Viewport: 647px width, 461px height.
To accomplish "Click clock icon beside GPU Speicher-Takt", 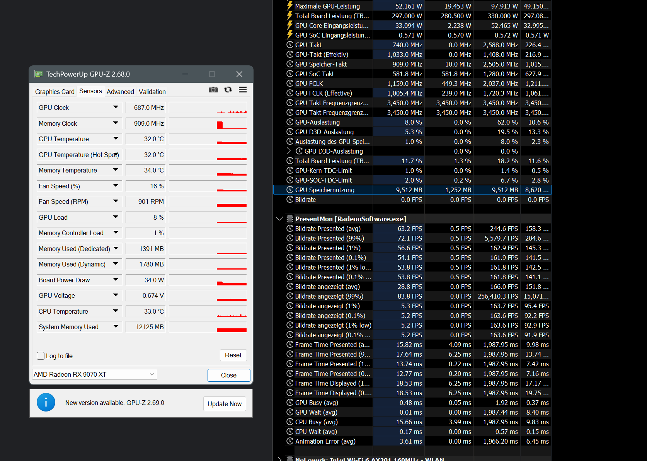I will [290, 64].
